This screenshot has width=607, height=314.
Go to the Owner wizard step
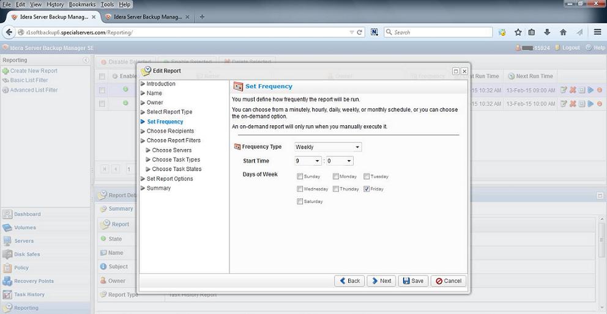(x=155, y=103)
